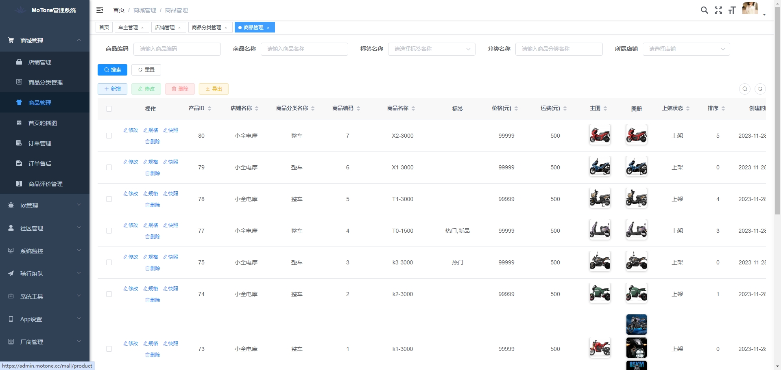Sort by 主图 column arrows
This screenshot has height=370, width=781.
[x=605, y=108]
